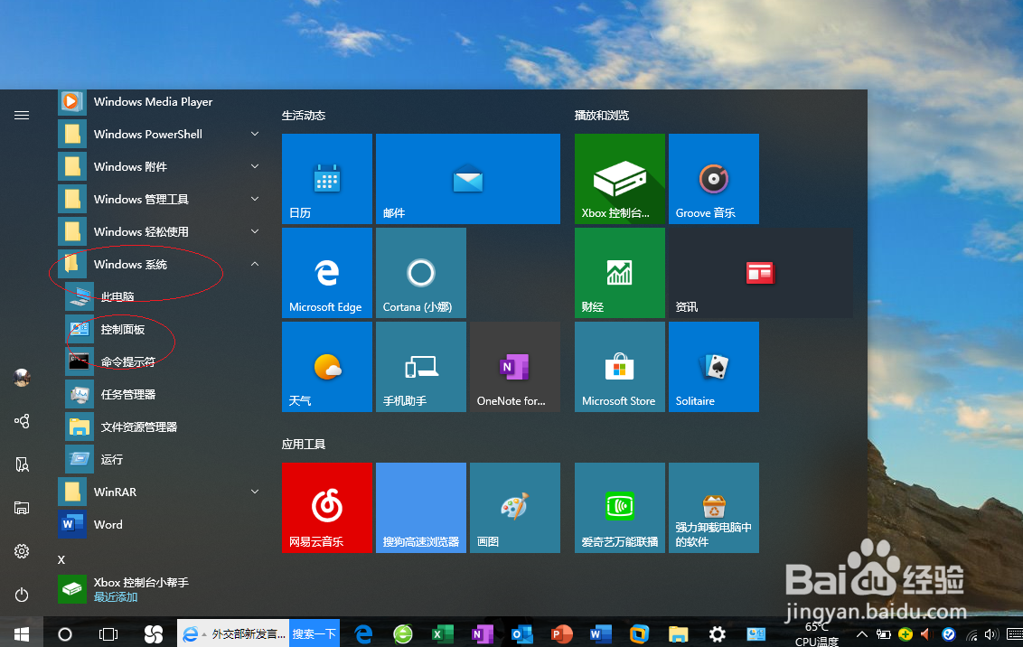1023x647 pixels.
Task: Open Task View on the taskbar
Action: (108, 633)
